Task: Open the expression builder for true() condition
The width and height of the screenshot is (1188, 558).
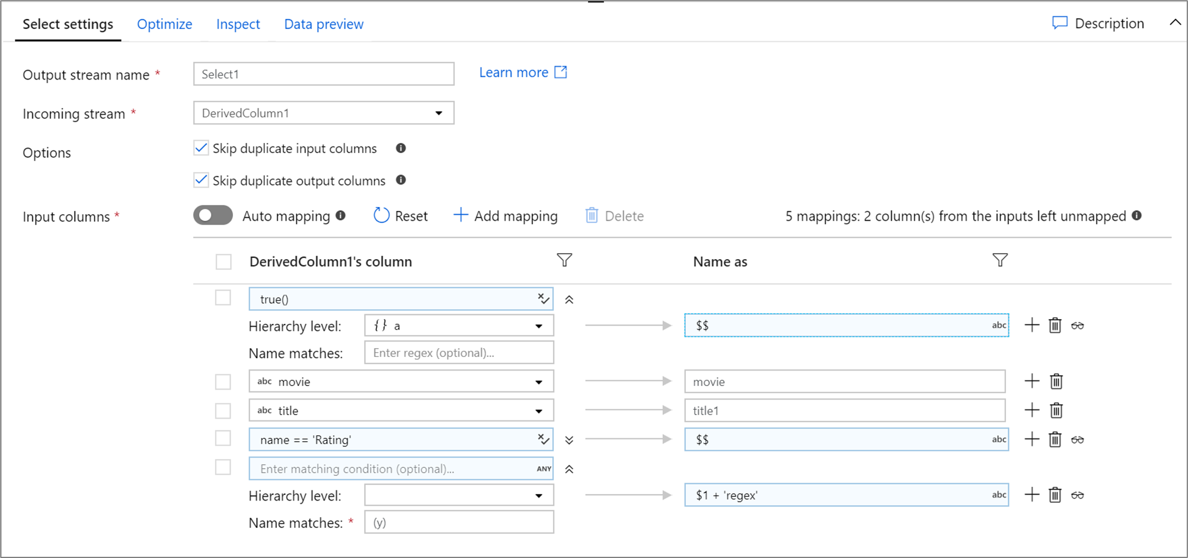Action: 543,298
